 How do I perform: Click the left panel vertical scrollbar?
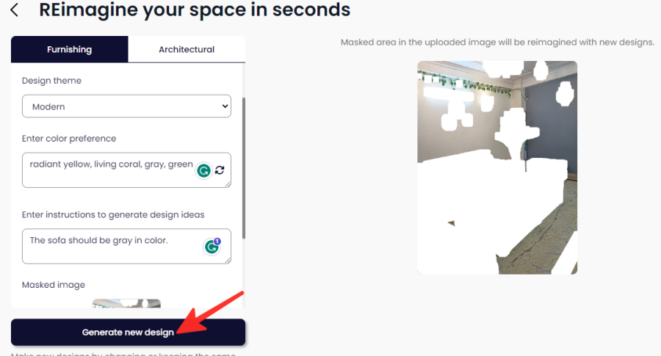[x=244, y=169]
